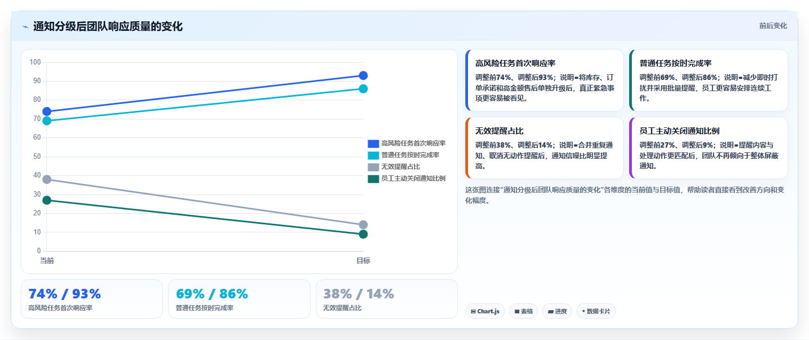
Task: Select the cyan data point at 86
Action: pyautogui.click(x=363, y=88)
